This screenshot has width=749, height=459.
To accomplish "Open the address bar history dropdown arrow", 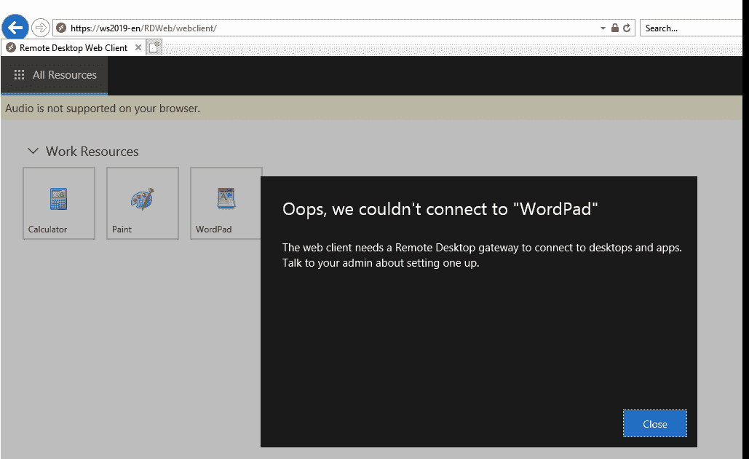I will click(x=603, y=28).
